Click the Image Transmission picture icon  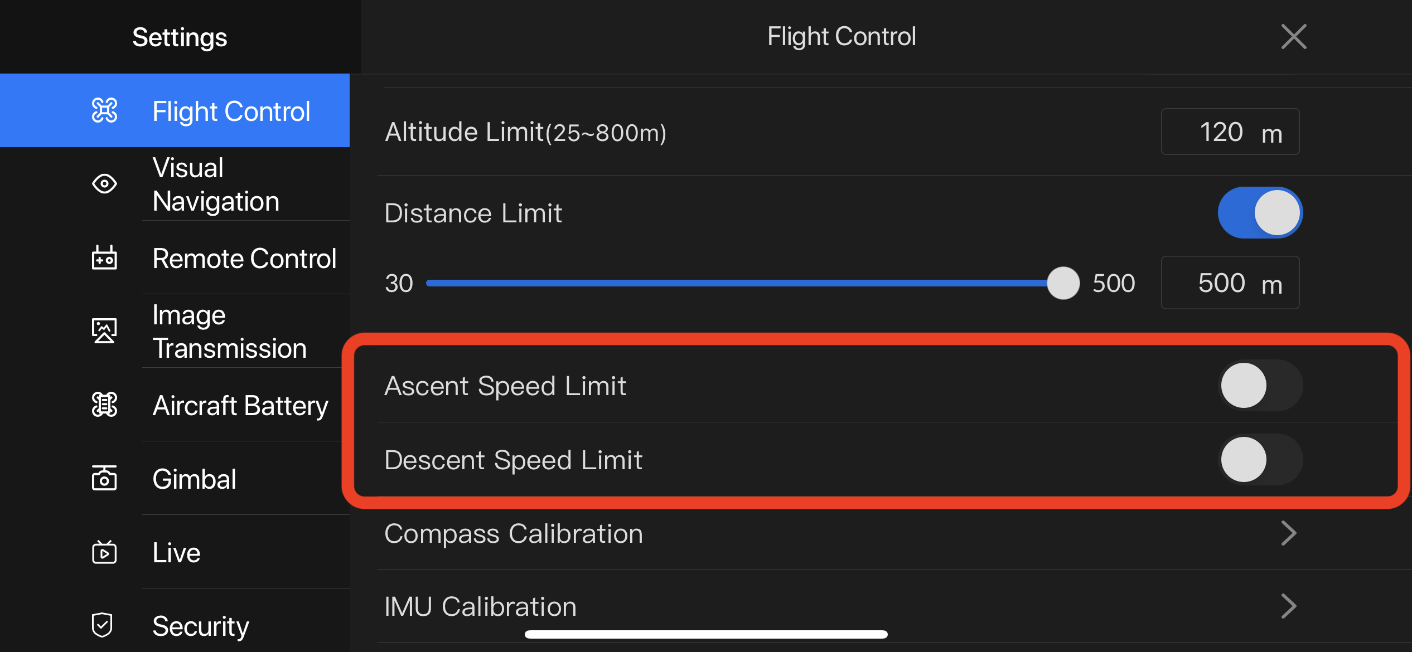[104, 330]
